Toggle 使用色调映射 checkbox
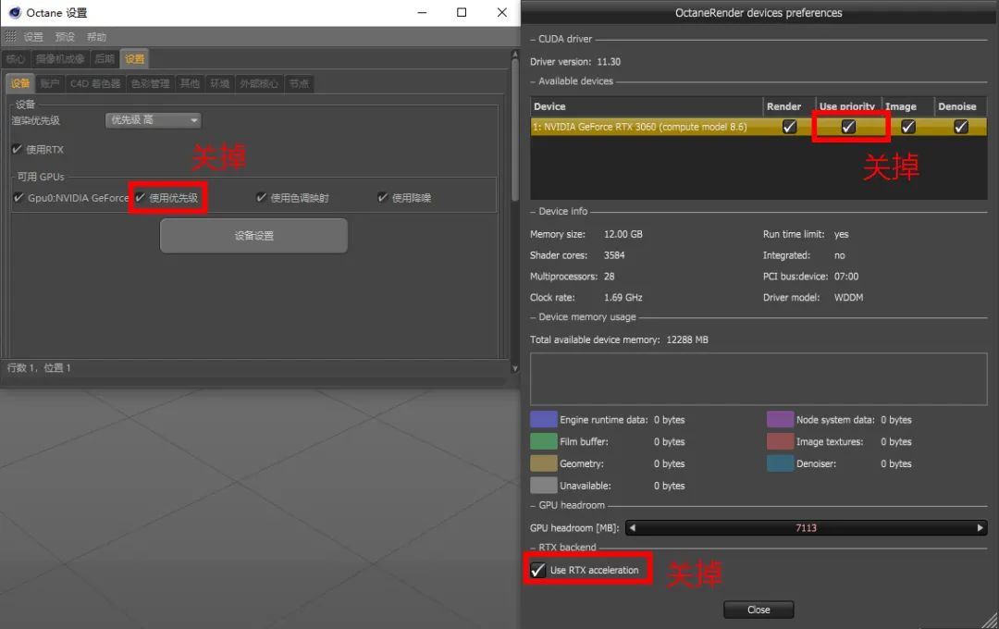Screen dimensions: 999x629 click(262, 198)
